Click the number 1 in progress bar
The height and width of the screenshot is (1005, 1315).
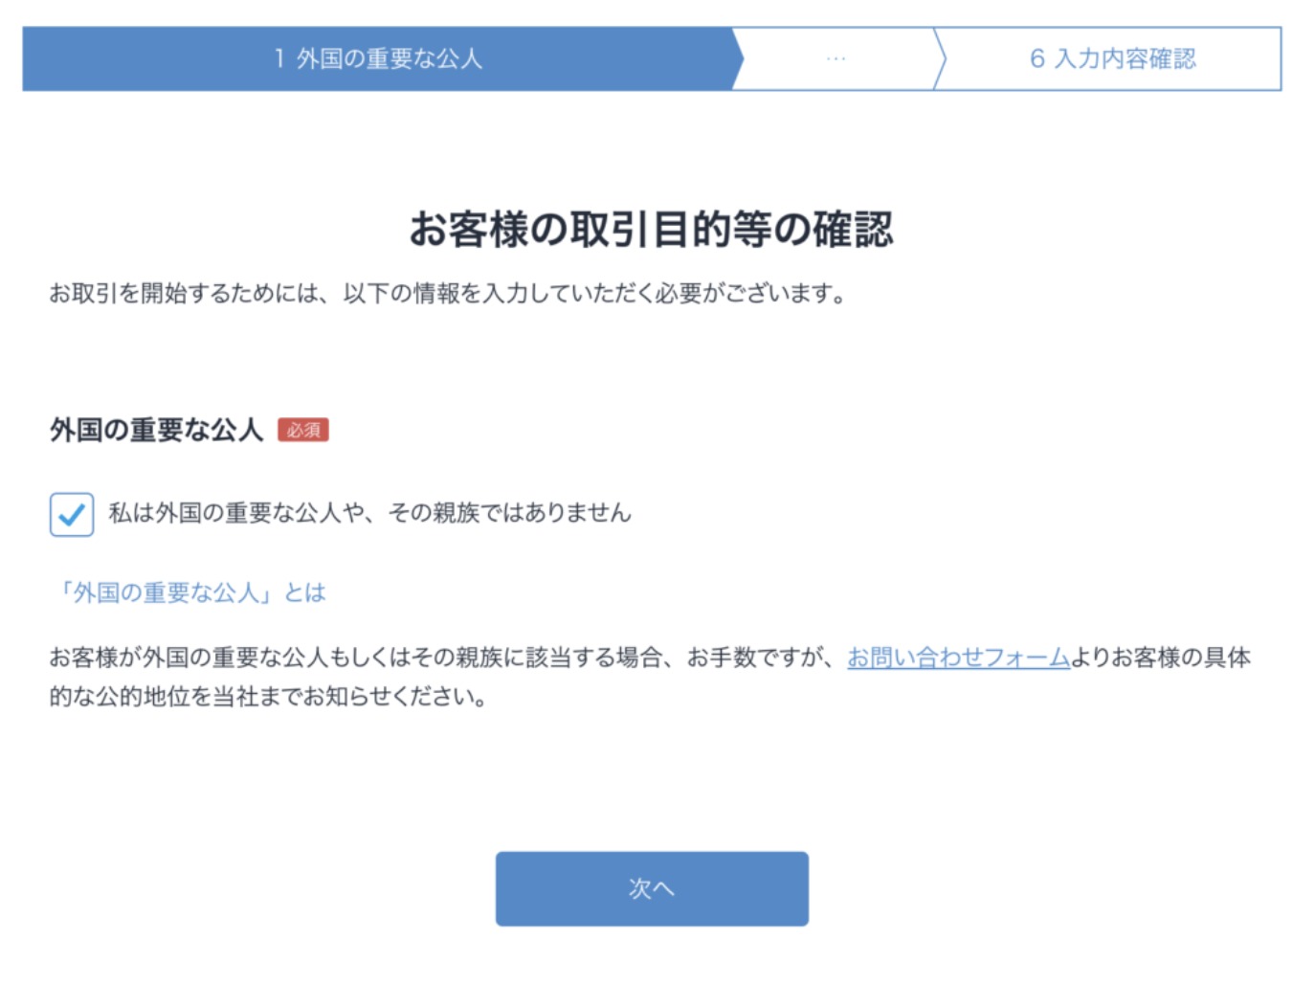pyautogui.click(x=279, y=59)
